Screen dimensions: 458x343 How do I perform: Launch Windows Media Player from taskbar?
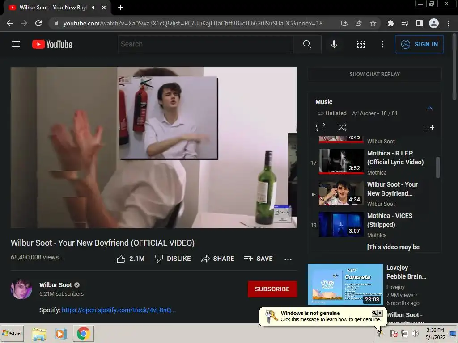[61, 334]
